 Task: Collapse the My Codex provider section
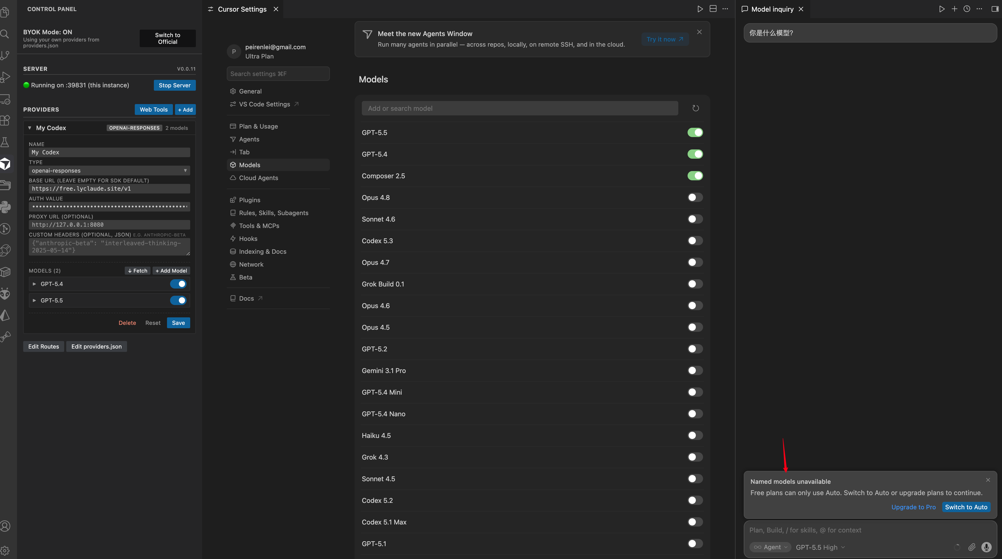click(x=30, y=128)
